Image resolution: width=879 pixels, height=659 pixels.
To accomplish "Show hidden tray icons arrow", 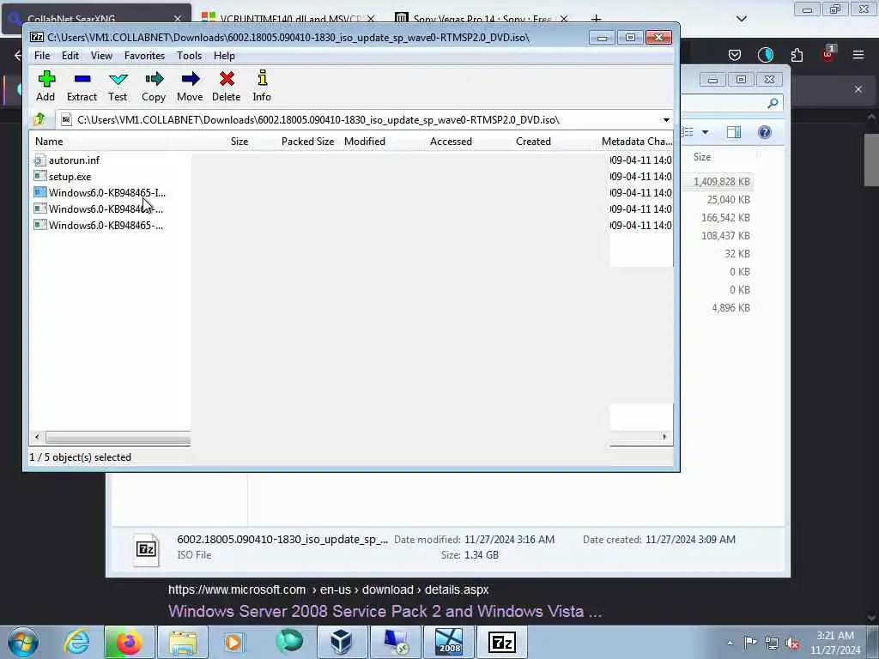I will (x=730, y=643).
